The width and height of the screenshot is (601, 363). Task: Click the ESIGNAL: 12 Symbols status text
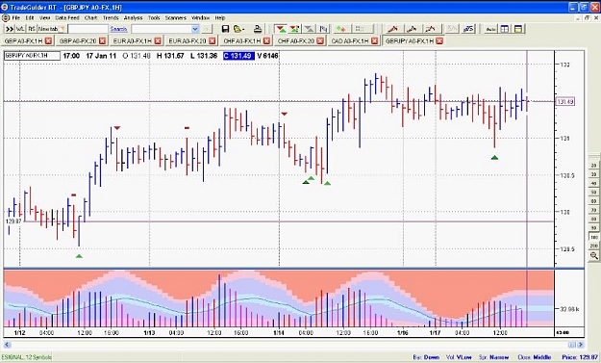27,357
